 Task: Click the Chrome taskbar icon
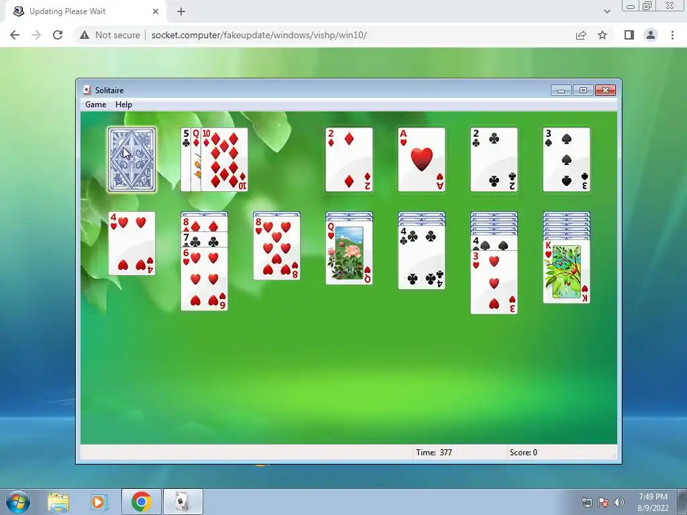pyautogui.click(x=141, y=502)
